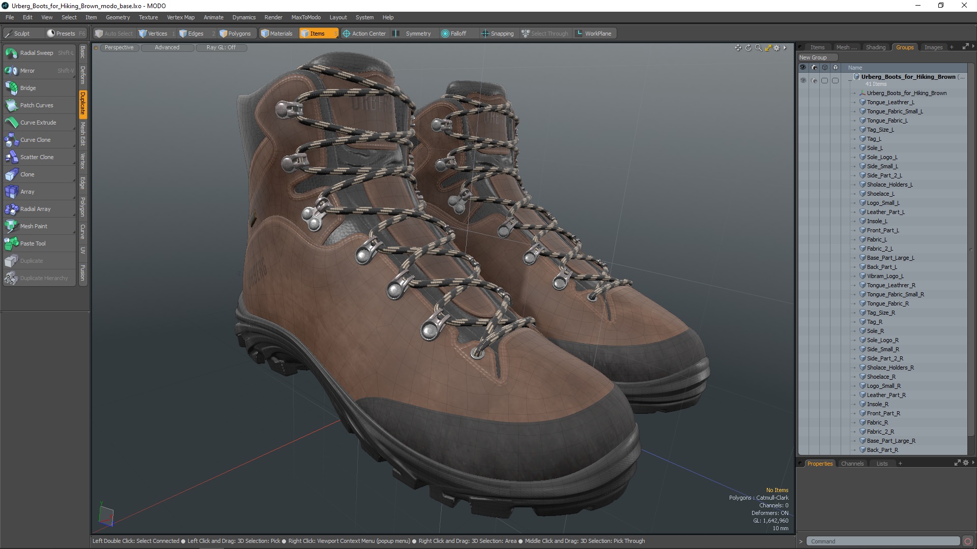This screenshot has width=977, height=549.
Task: Switch to the Shading tab
Action: click(x=876, y=47)
